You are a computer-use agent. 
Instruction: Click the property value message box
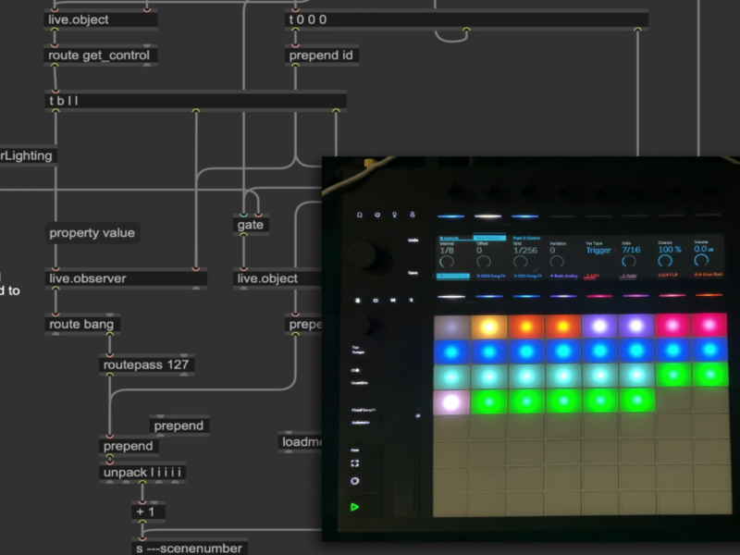point(92,233)
